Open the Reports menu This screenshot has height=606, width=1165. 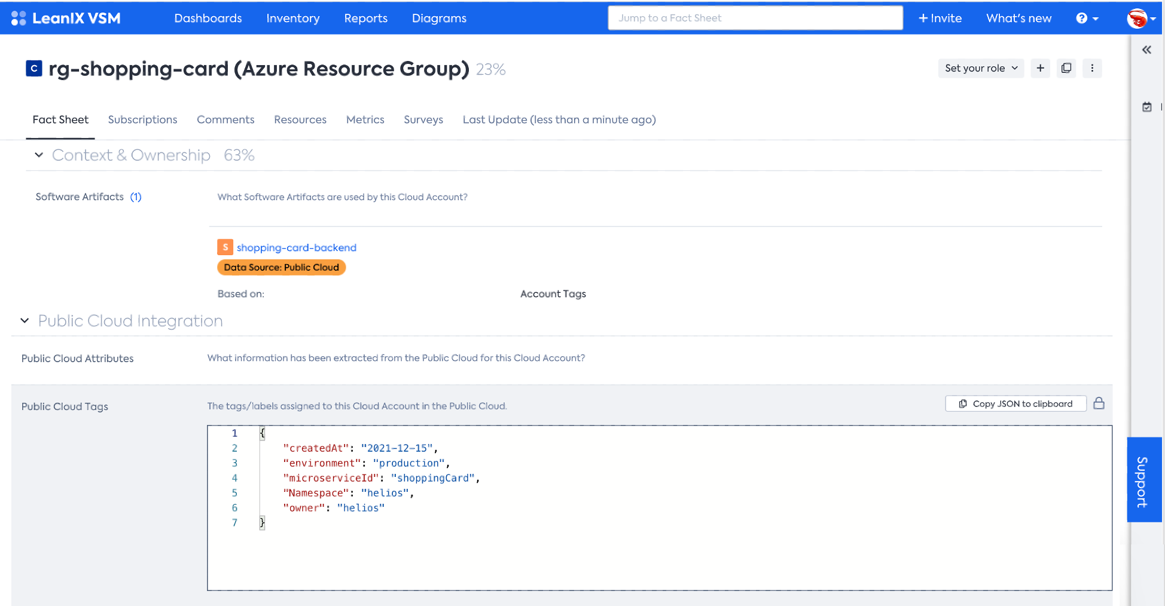tap(366, 19)
